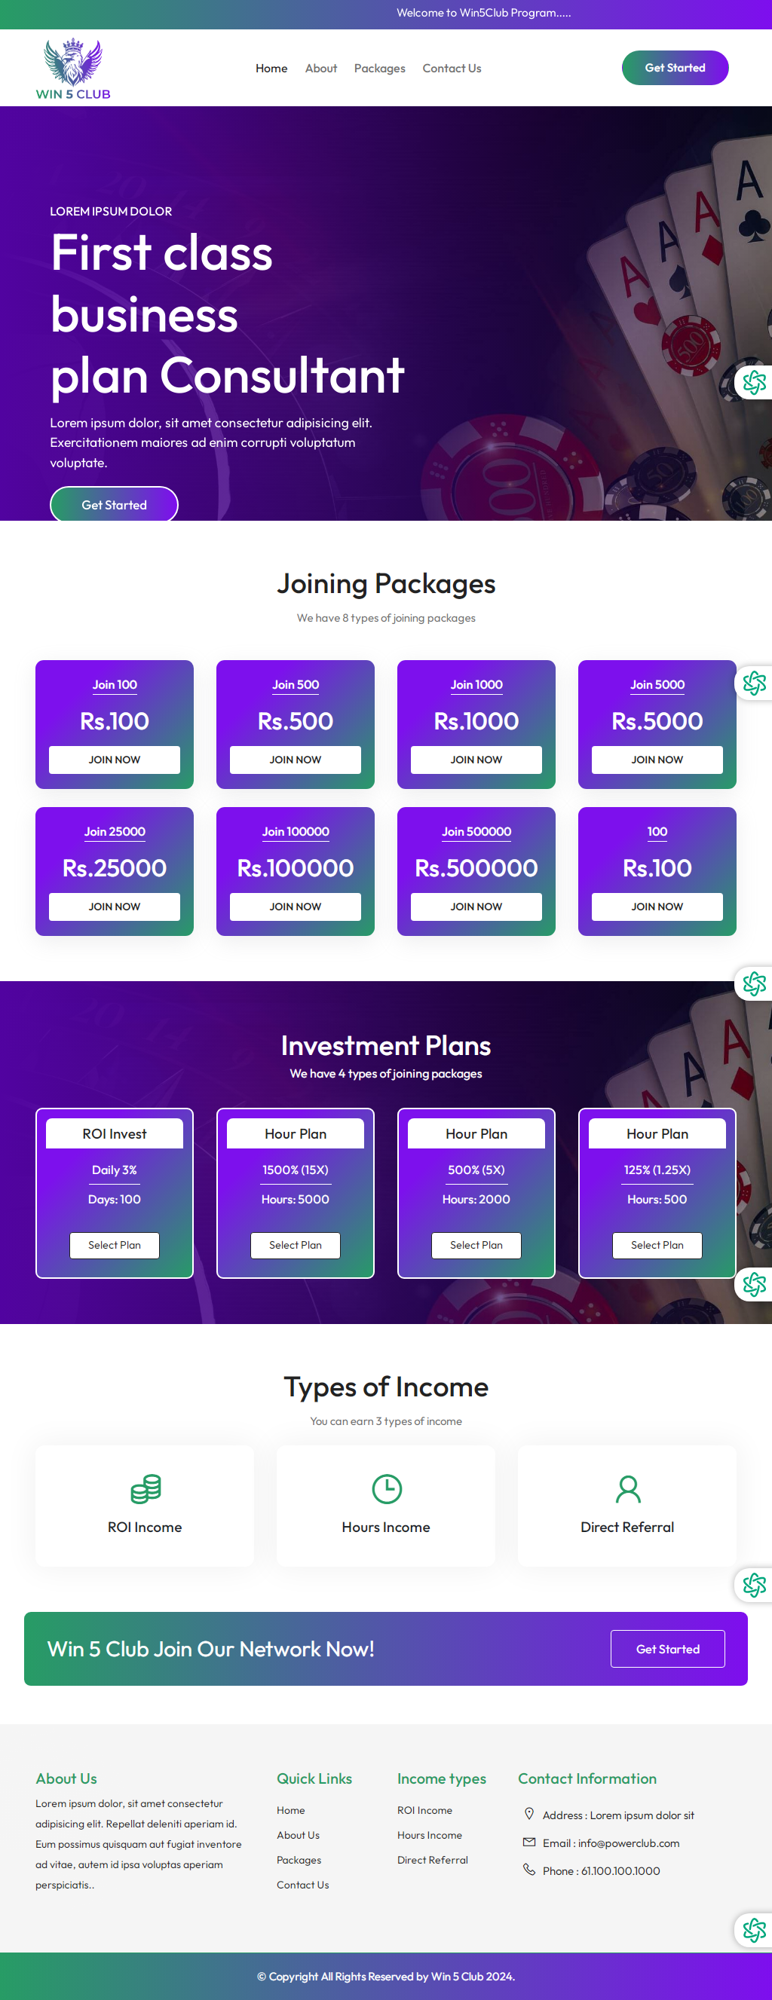Image resolution: width=772 pixels, height=2000 pixels.
Task: Join the Rs.25000 package
Action: (114, 906)
